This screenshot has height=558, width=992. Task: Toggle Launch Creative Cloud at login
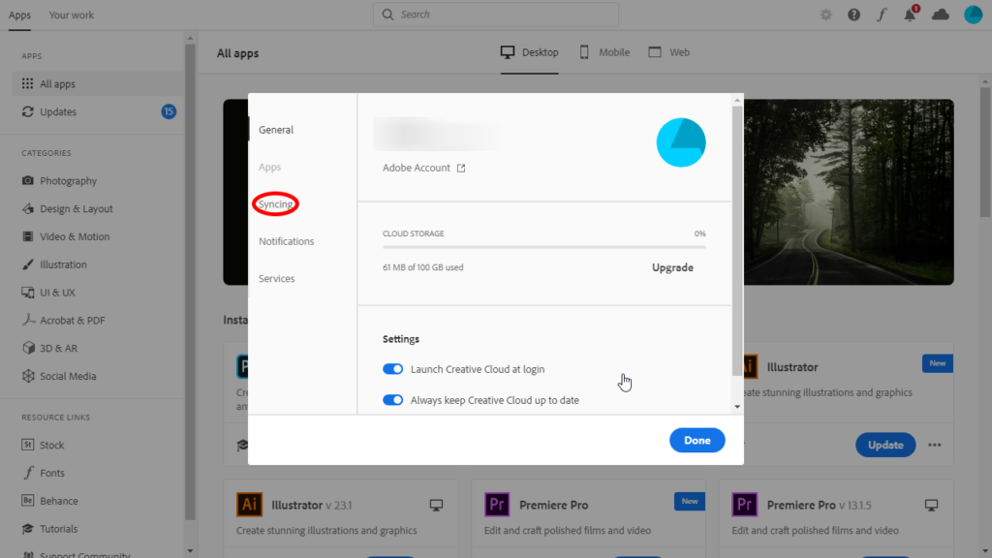(x=393, y=369)
